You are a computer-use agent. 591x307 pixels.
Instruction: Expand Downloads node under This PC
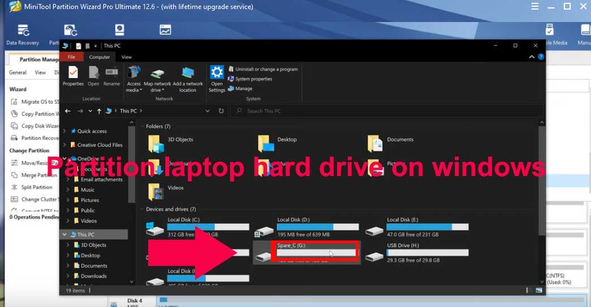(68, 276)
